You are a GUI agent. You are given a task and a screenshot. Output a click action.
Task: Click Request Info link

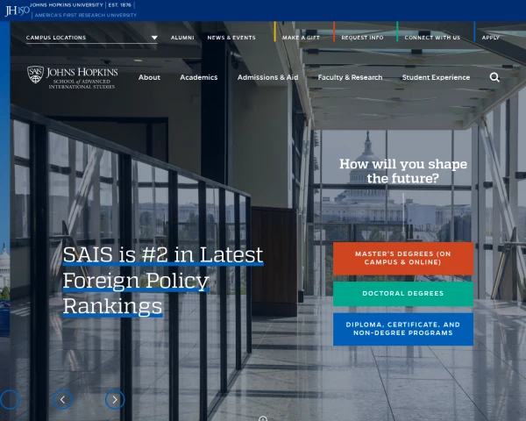click(362, 38)
